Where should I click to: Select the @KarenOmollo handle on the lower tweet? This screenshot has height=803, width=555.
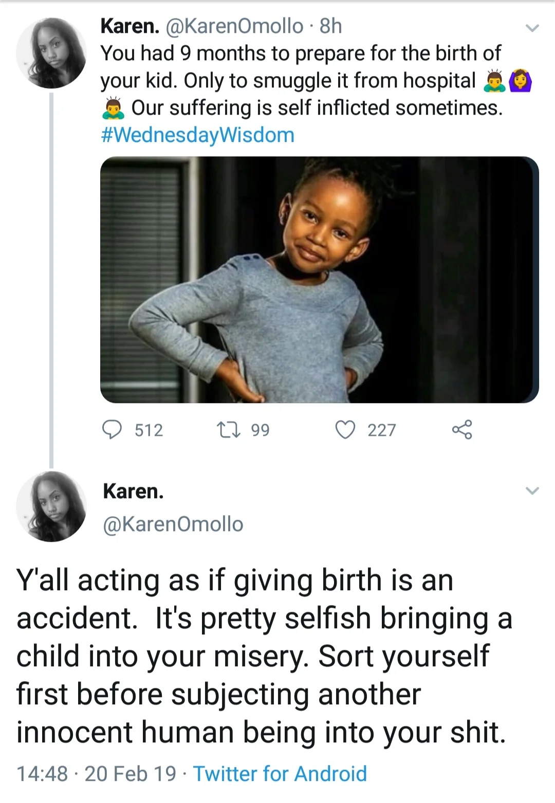[x=173, y=524]
